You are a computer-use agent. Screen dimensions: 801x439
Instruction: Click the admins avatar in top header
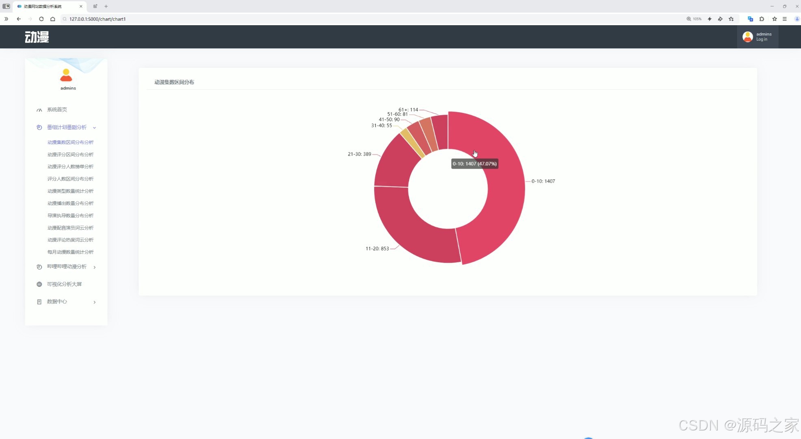747,37
